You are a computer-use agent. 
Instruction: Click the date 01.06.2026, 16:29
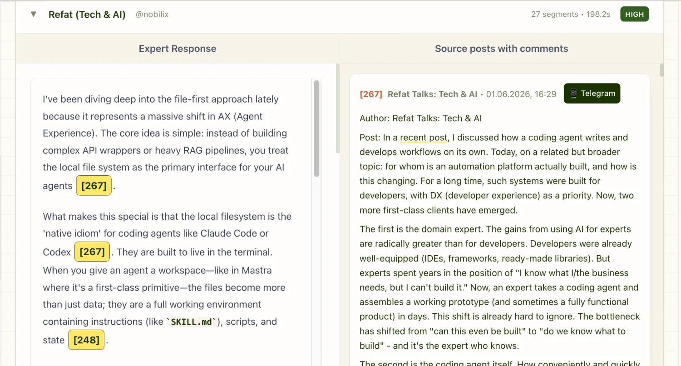point(521,94)
